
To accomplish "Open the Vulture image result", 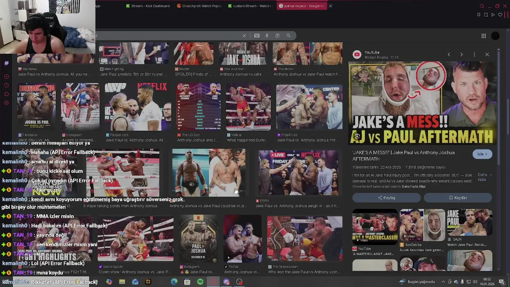I will 248,107.
